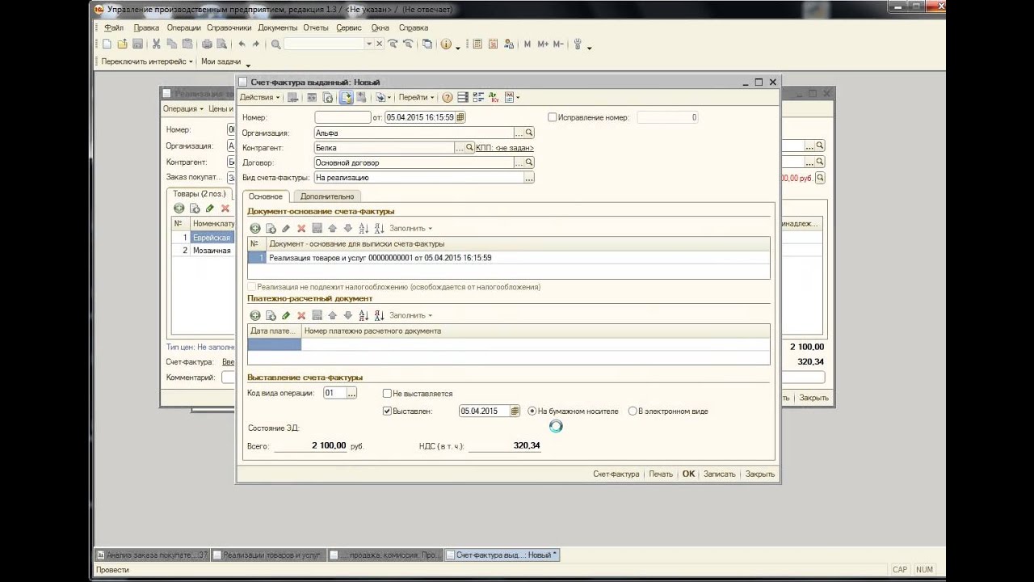Click the OK button in invoice window
Viewport: 1034px width, 582px height.
(x=688, y=474)
